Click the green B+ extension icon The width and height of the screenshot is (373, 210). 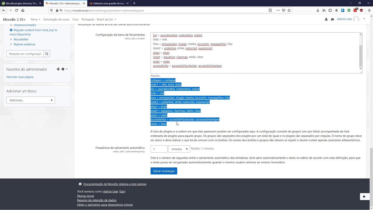click(349, 10)
